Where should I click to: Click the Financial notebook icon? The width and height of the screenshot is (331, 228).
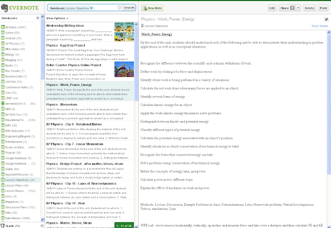point(3,153)
